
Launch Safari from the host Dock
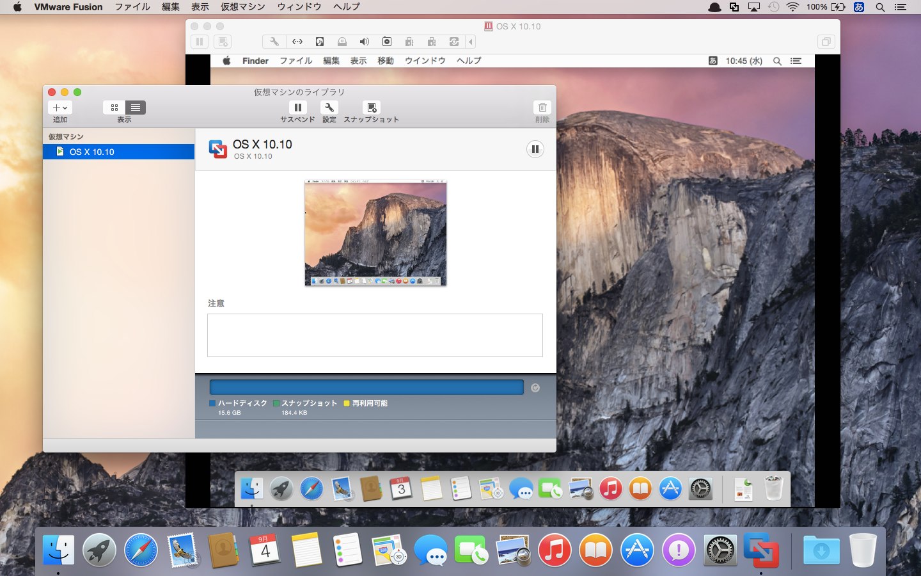141,550
